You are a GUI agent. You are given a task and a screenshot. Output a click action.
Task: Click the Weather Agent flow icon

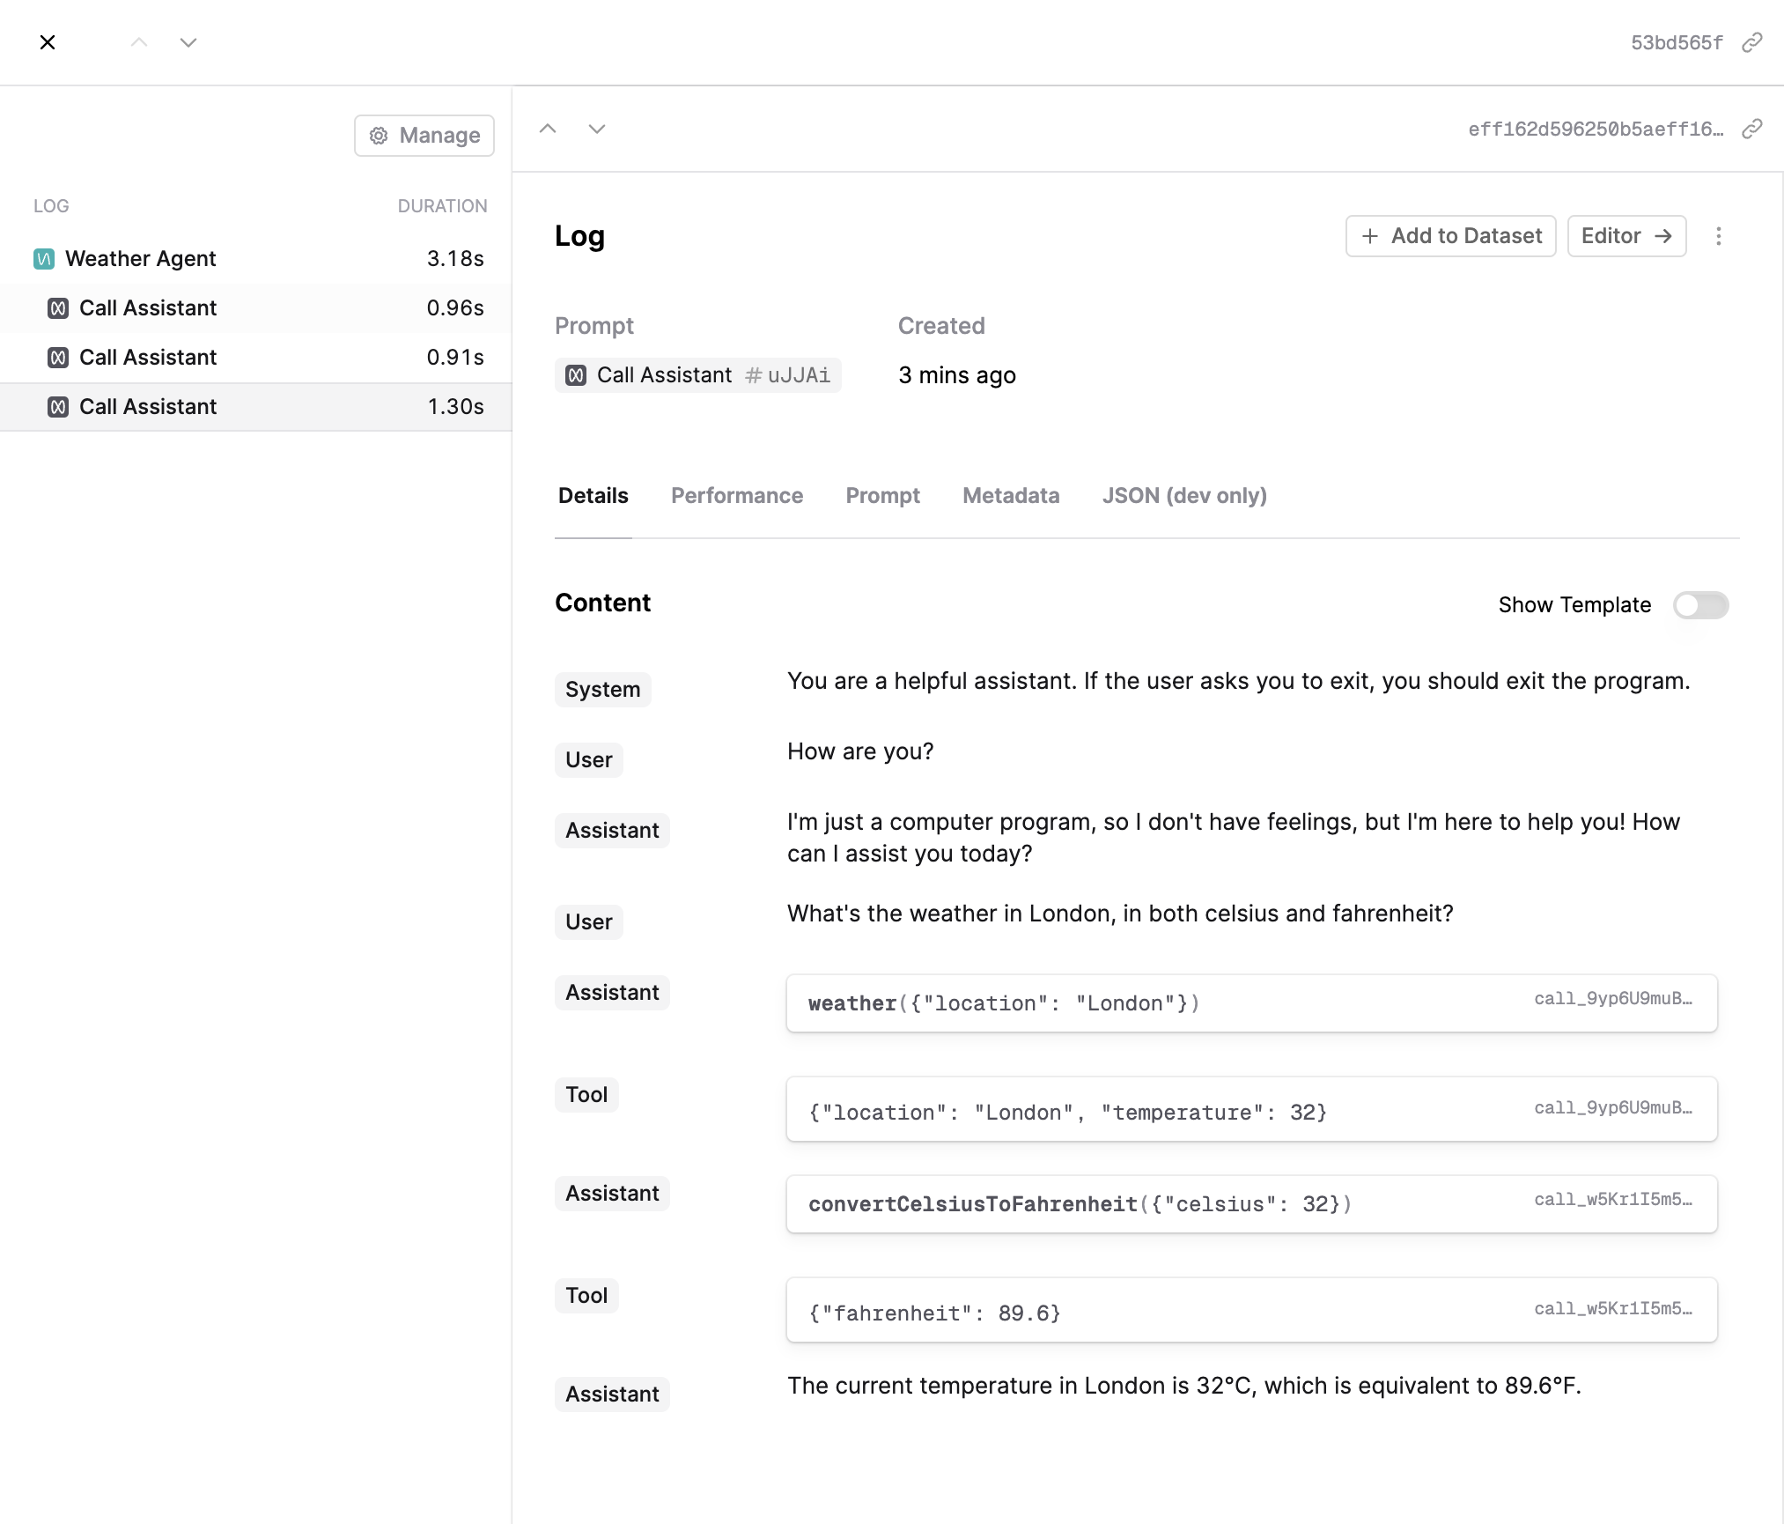[x=44, y=259]
